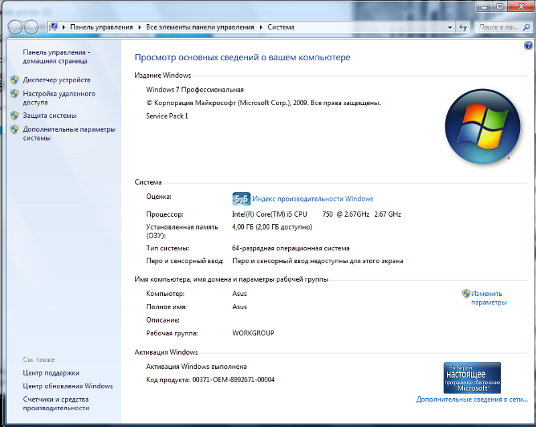Click the WORKGROUP workgroup value

253,333
